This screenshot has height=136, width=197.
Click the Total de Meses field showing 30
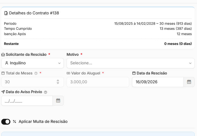tap(33, 82)
